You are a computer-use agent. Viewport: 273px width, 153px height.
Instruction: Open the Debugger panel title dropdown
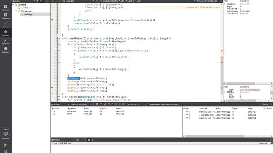pyautogui.click(x=60, y=105)
